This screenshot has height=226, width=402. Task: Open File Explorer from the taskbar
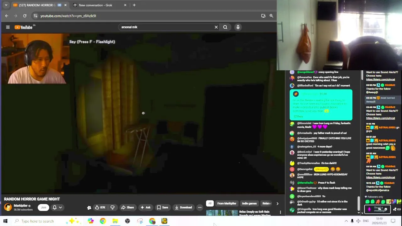115,221
